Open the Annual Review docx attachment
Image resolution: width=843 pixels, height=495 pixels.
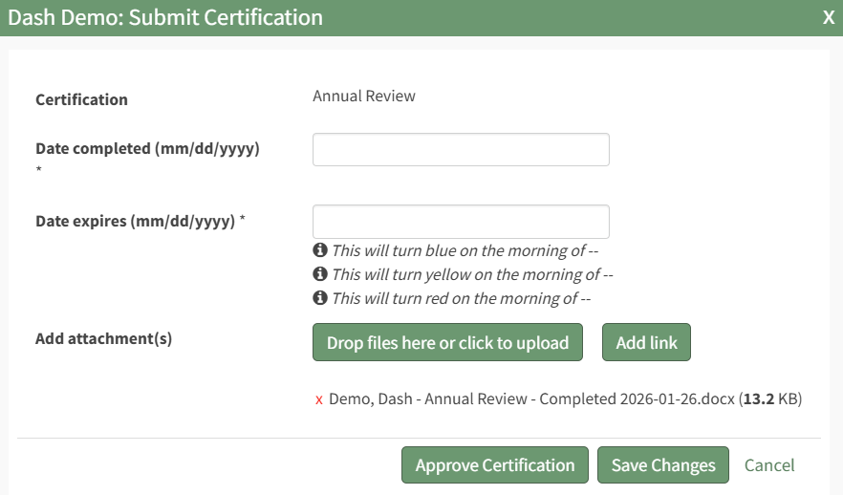[531, 398]
